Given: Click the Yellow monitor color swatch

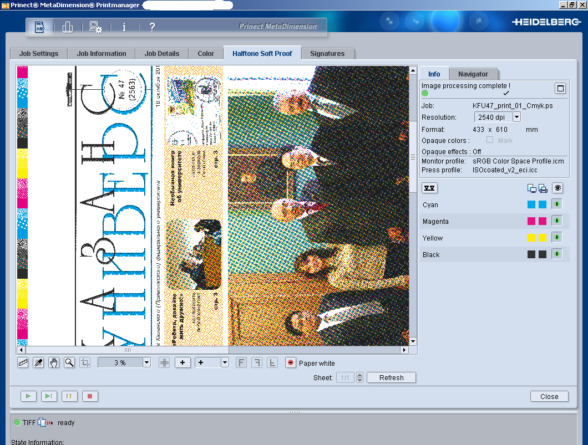Looking at the screenshot, I should coord(531,238).
